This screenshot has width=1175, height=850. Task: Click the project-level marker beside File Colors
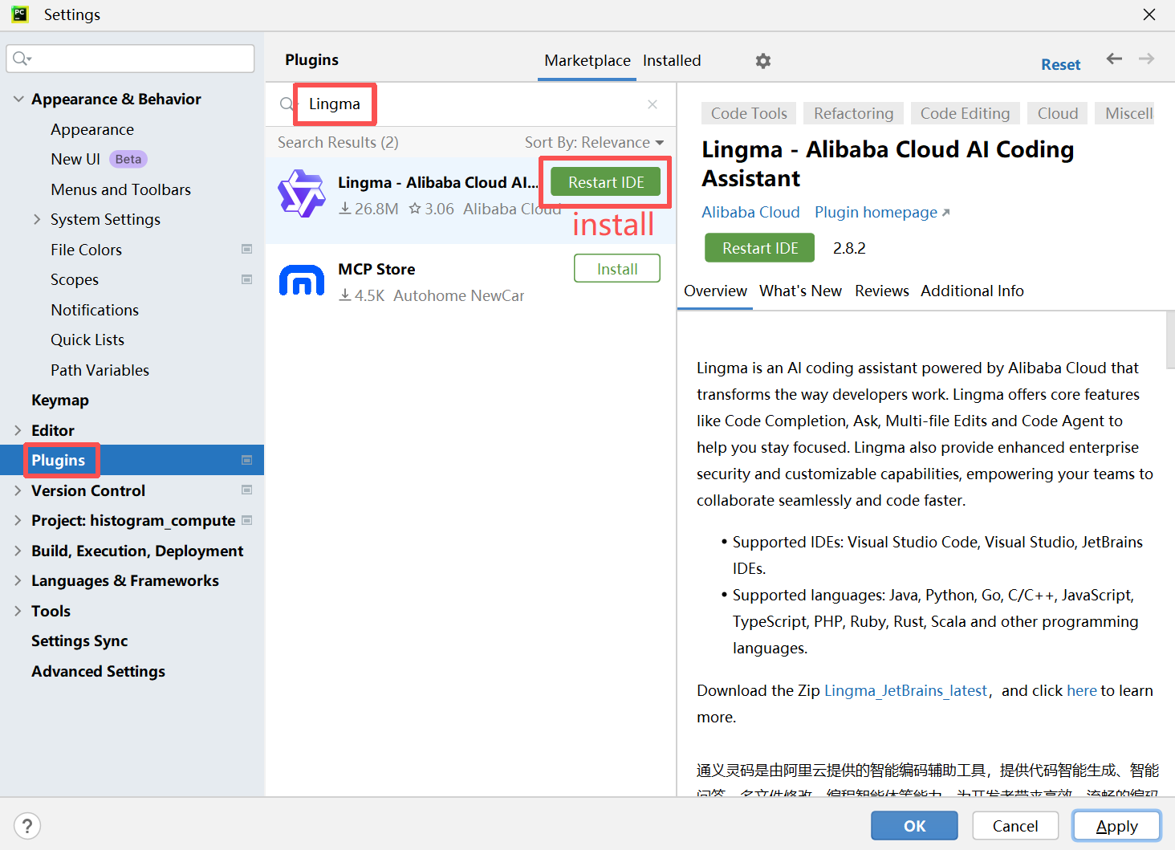pos(247,250)
